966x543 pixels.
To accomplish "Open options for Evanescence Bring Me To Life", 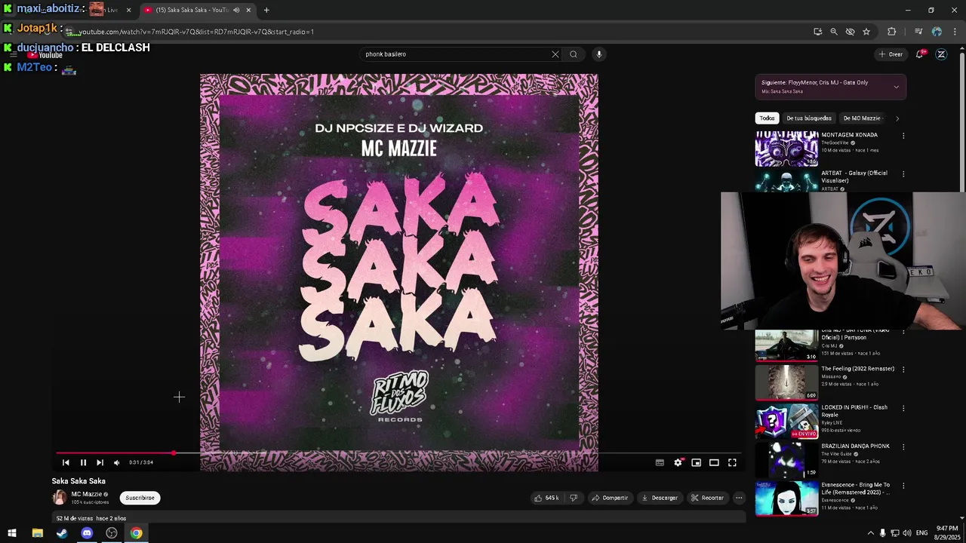I will [903, 485].
